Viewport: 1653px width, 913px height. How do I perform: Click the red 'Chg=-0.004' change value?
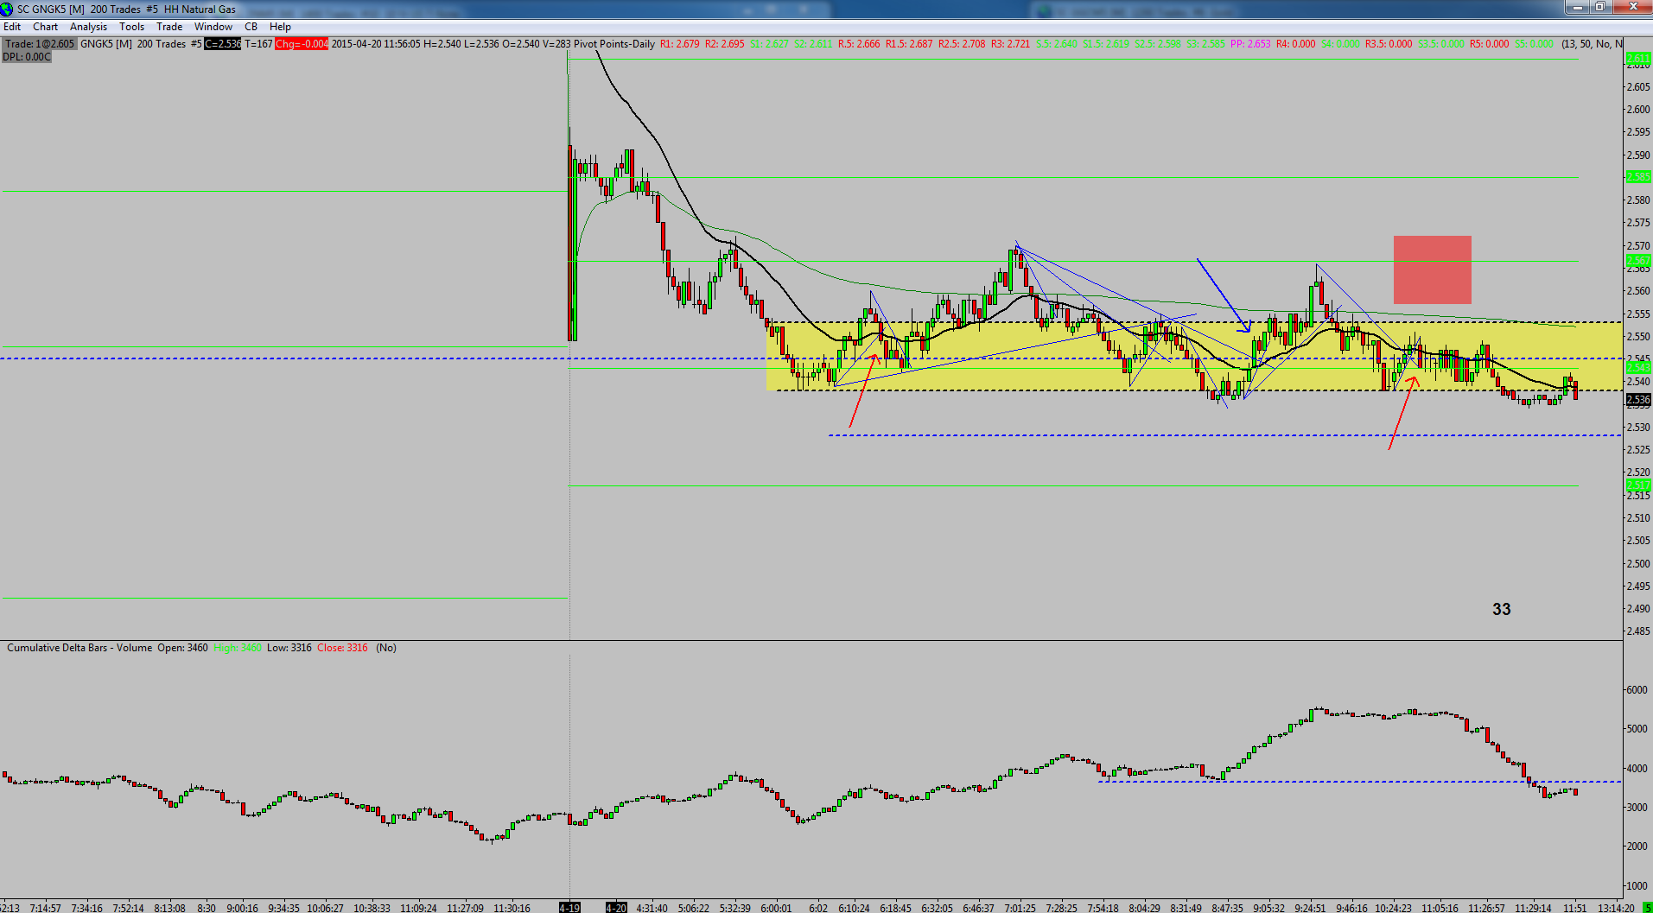click(302, 44)
